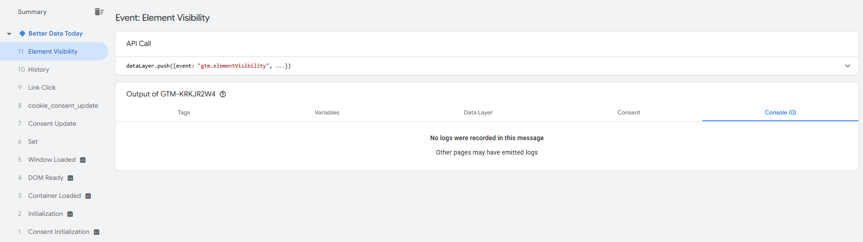Click the help icon next to GTM-KRKJR2W4

223,94
